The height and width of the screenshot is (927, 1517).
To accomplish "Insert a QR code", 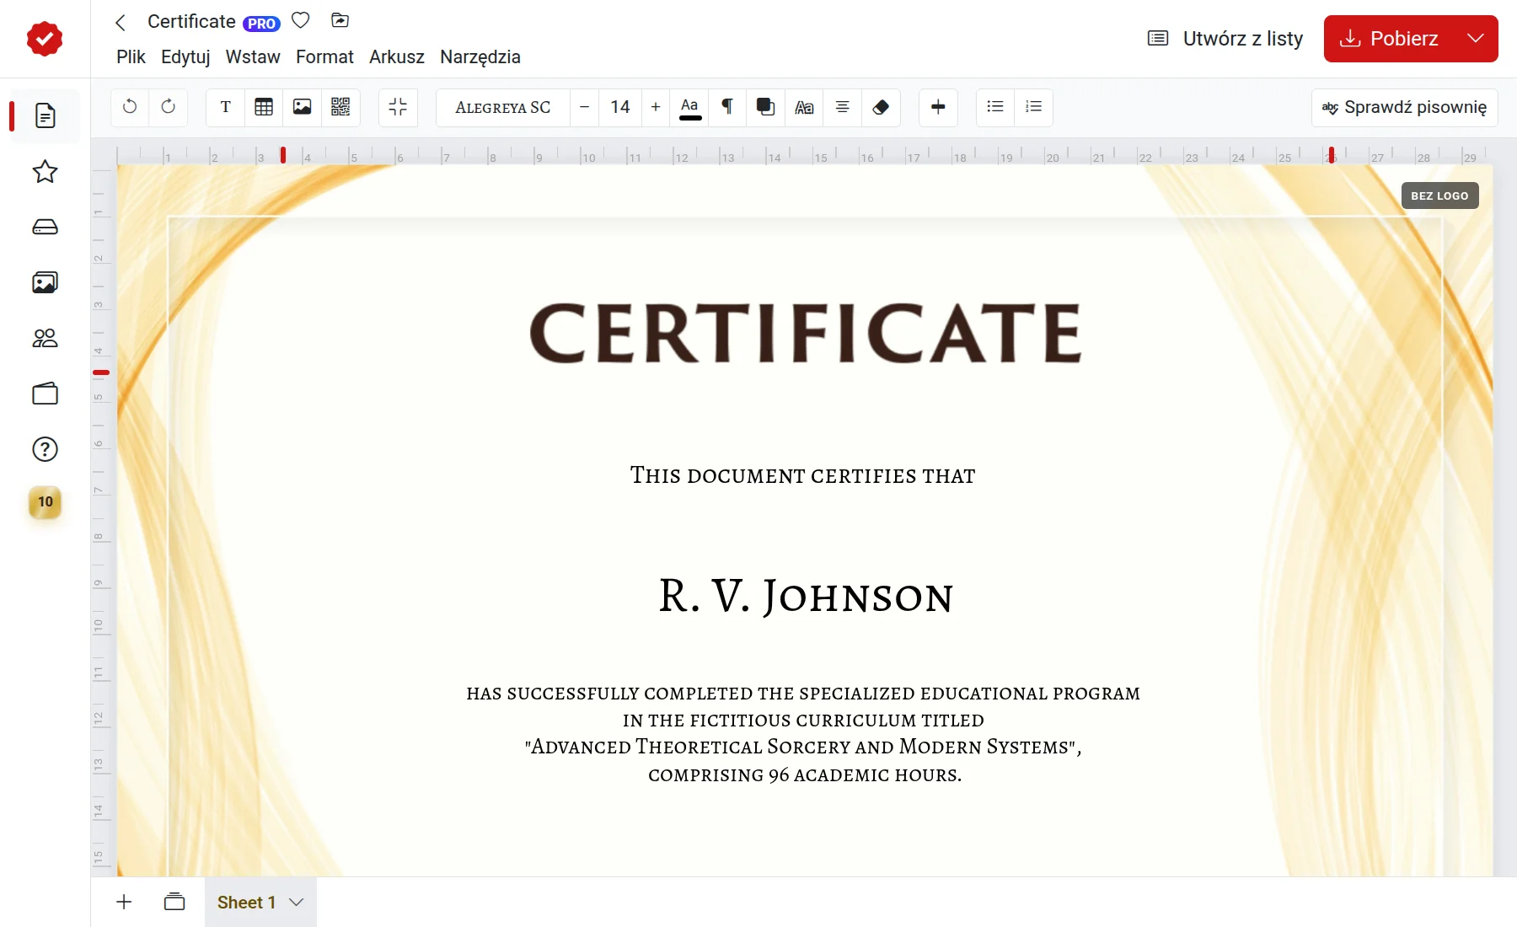I will coord(340,107).
